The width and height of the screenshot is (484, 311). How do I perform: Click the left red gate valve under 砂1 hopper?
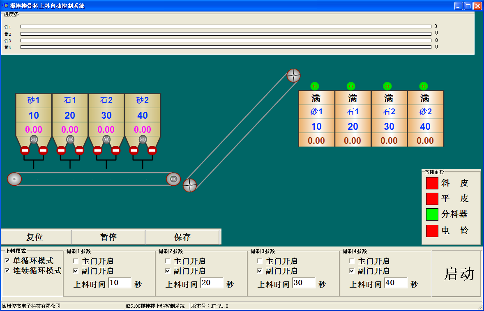[x=25, y=150]
